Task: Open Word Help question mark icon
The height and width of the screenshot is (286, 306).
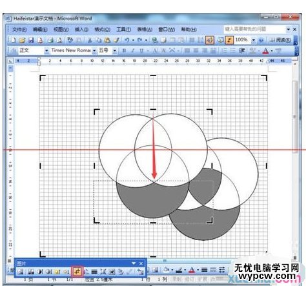Action: [261, 40]
